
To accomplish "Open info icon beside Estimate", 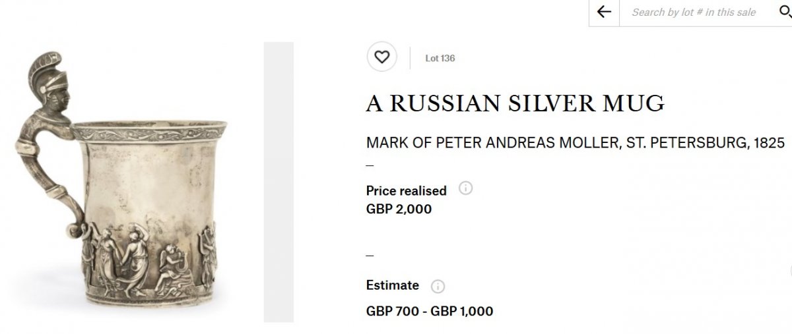I will point(438,287).
